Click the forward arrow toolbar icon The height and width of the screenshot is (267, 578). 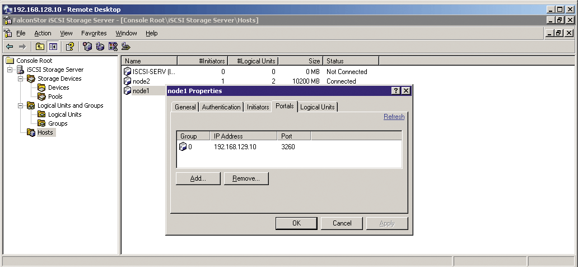(22, 47)
